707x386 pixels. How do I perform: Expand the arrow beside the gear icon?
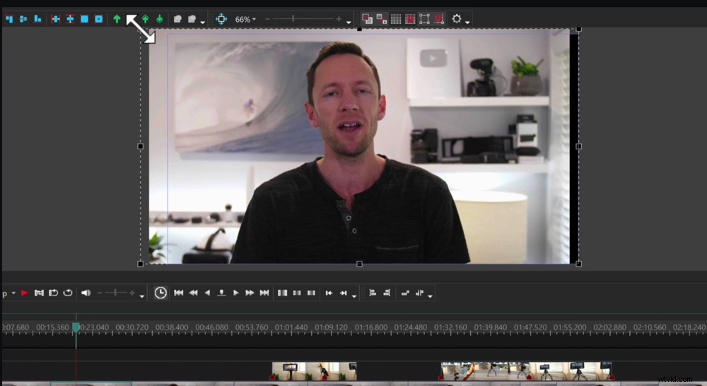point(467,22)
